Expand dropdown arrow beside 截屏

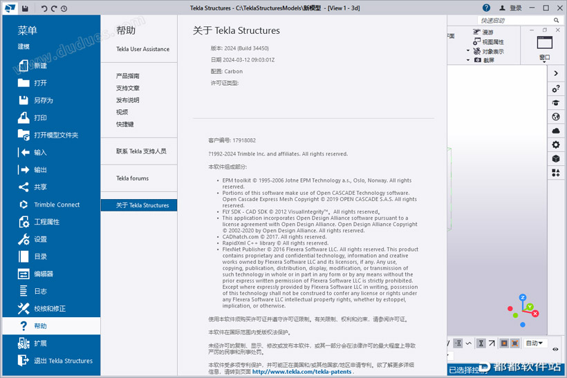pyautogui.click(x=468, y=60)
